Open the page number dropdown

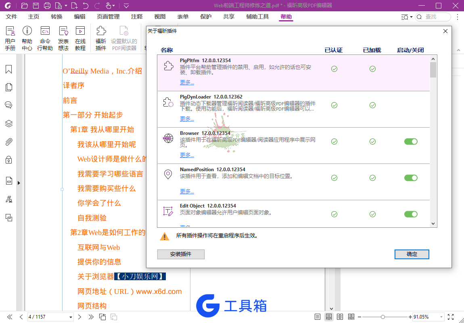tap(71, 317)
